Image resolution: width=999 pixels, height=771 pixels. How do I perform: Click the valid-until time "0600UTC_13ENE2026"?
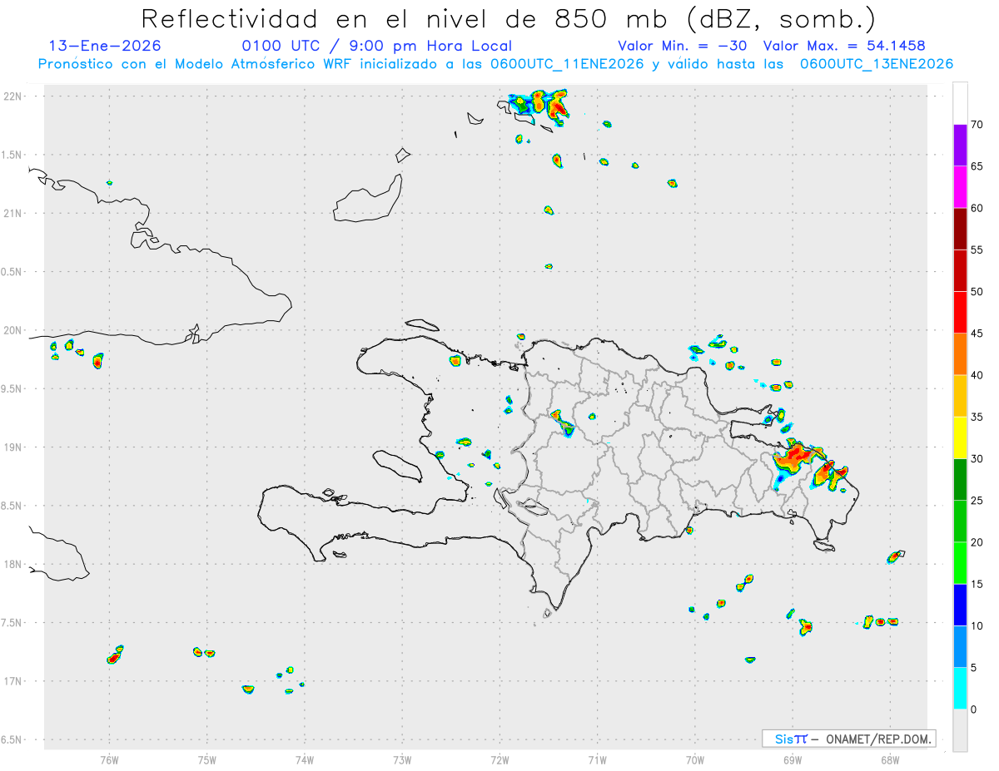[x=876, y=64]
